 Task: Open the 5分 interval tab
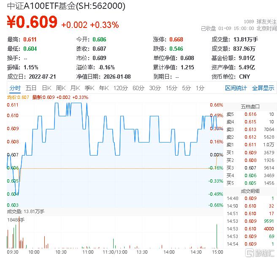pos(187,88)
